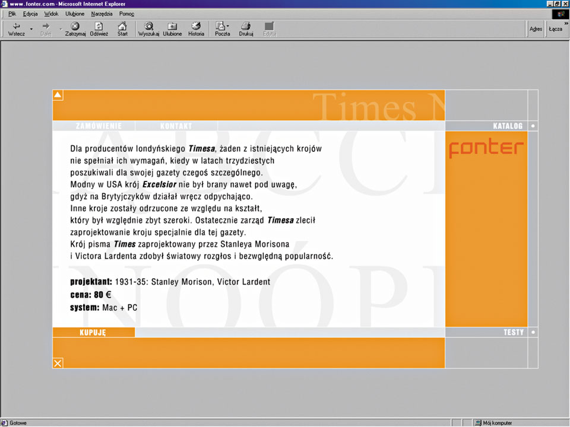Viewport: 570px width, 427px height.
Task: Click the Dalej forward arrow button
Action: tap(46, 29)
